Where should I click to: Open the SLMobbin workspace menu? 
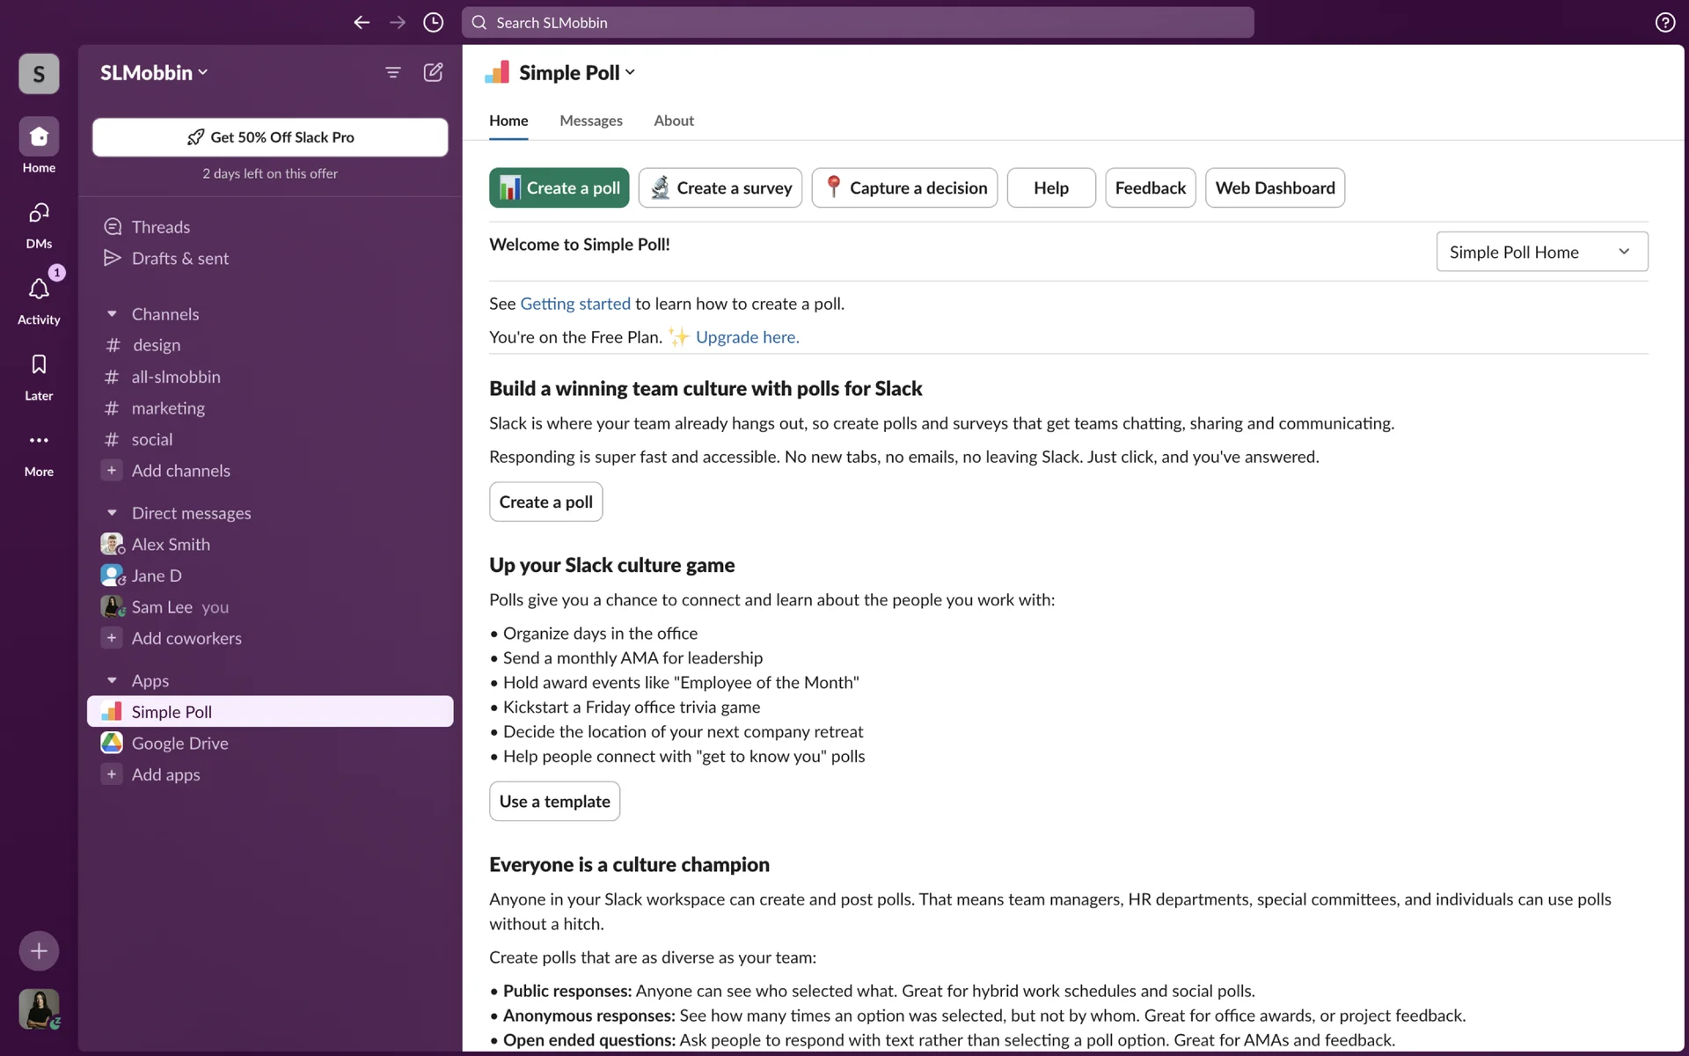click(x=154, y=73)
